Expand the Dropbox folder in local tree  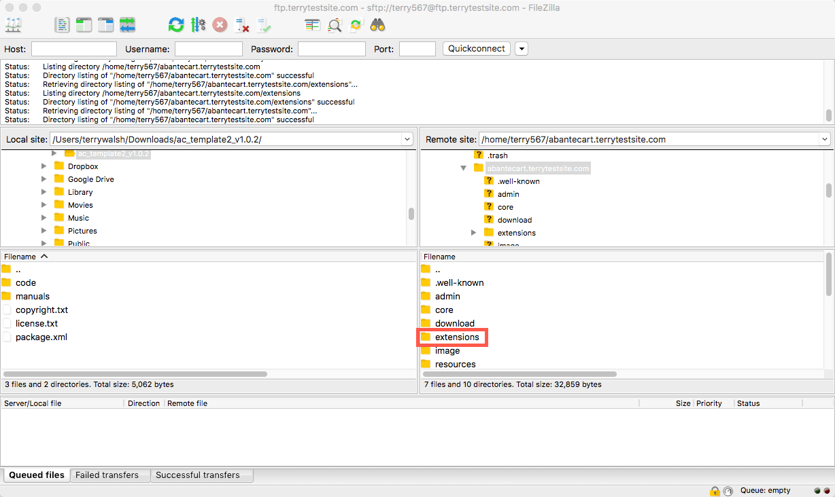coord(44,166)
